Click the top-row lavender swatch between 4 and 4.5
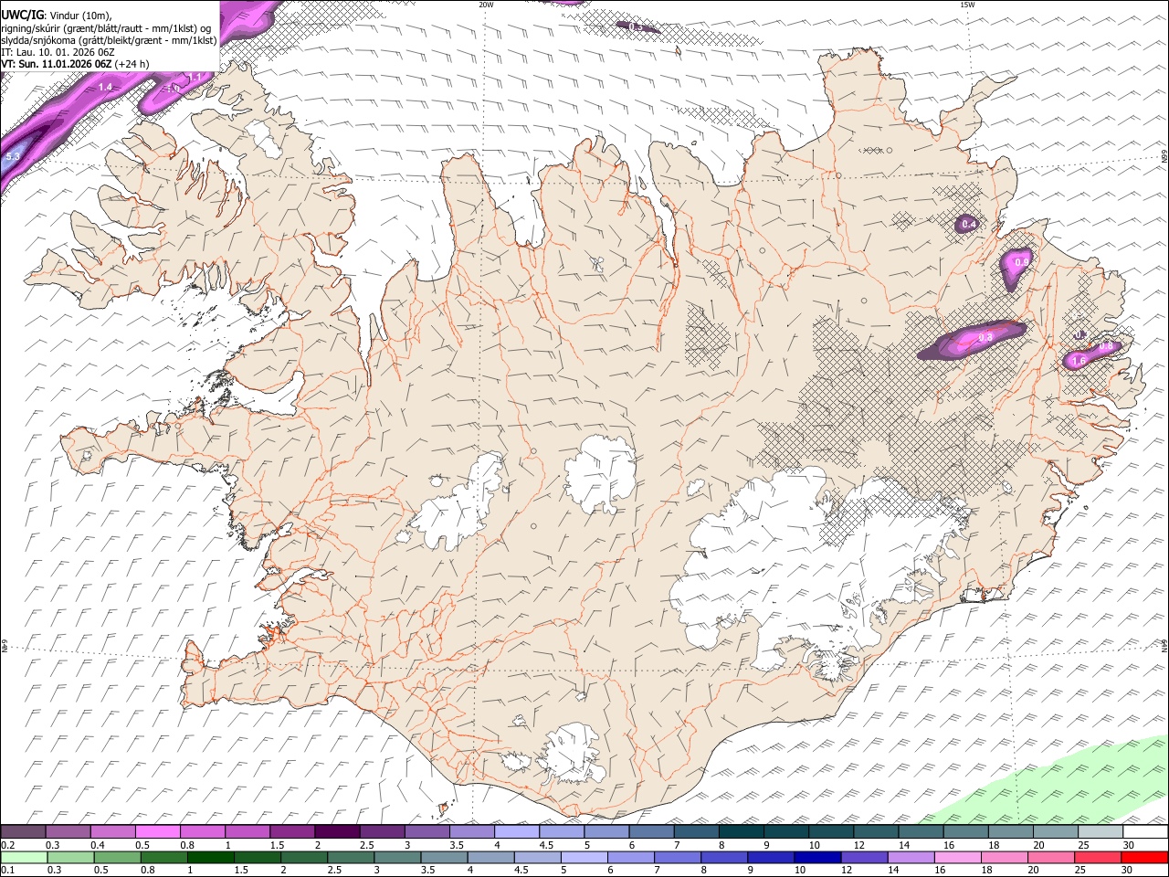This screenshot has height=877, width=1169. pos(516,832)
